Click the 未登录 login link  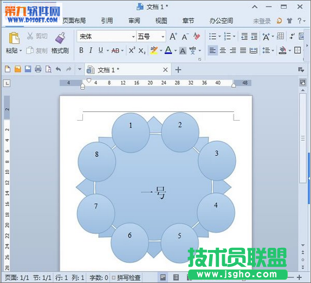tap(262, 21)
